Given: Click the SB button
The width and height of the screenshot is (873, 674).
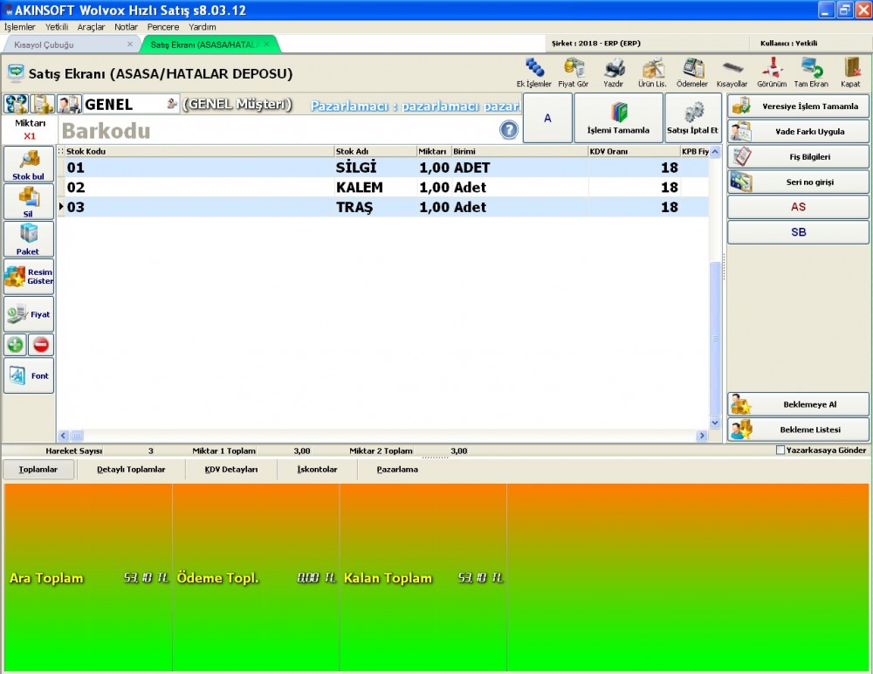Looking at the screenshot, I should click(798, 232).
